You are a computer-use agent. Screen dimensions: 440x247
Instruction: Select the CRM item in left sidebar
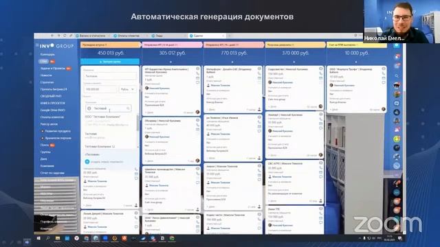pyautogui.click(x=44, y=61)
